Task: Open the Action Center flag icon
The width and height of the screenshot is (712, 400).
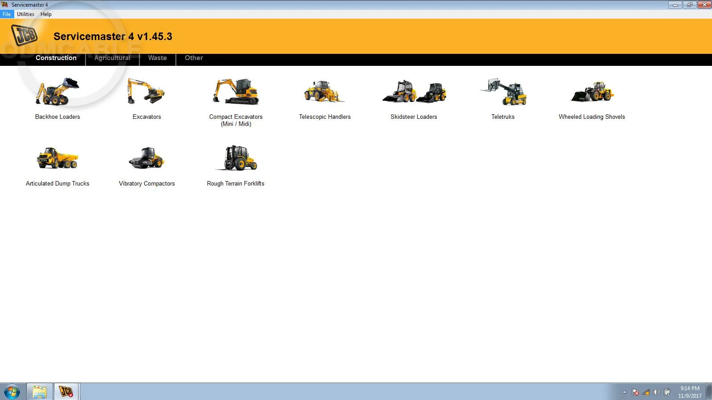Action: click(x=635, y=392)
